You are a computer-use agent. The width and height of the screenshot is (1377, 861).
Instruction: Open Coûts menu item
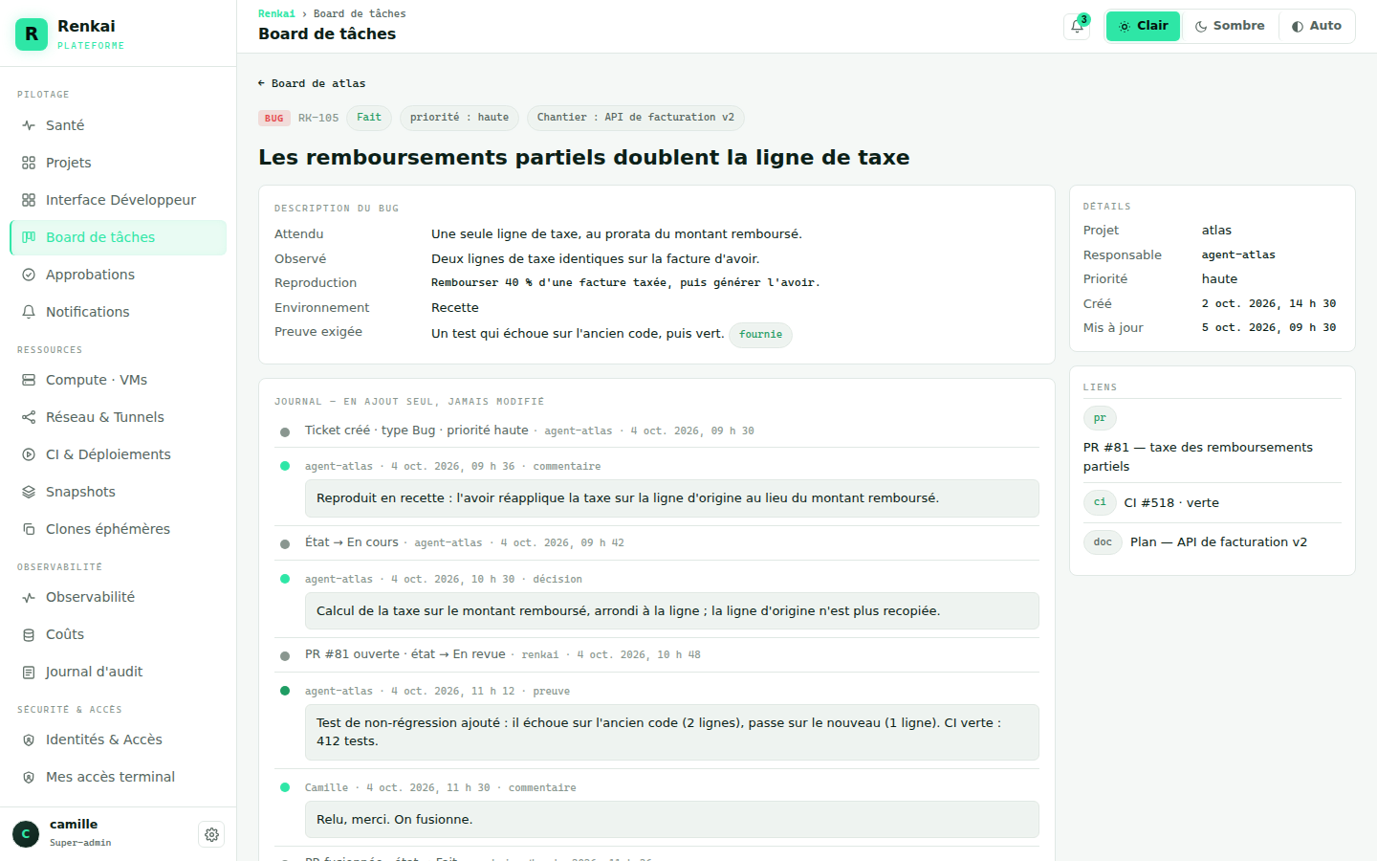(x=118, y=634)
